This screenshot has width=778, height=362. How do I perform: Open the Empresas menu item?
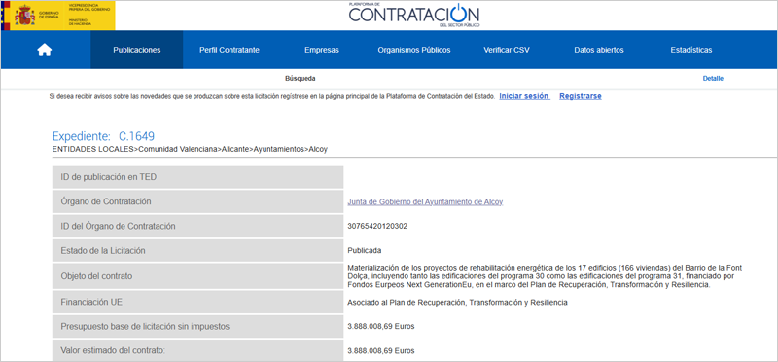[x=322, y=50]
